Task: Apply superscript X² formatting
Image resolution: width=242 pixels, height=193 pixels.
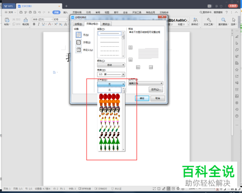Action: (x=56, y=24)
